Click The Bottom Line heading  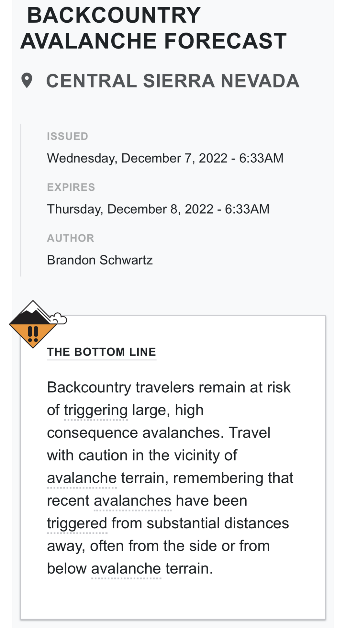click(x=102, y=352)
